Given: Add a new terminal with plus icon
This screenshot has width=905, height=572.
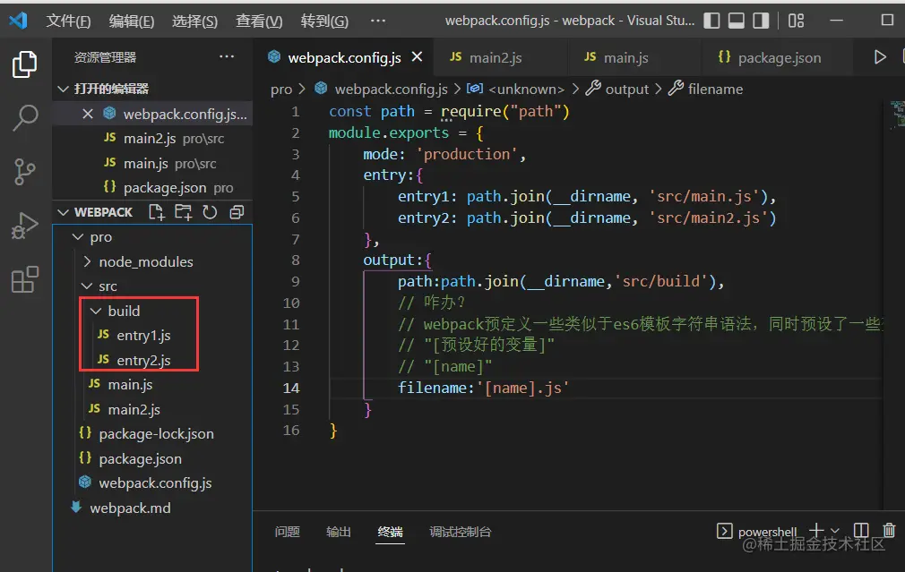Looking at the screenshot, I should pyautogui.click(x=816, y=530).
